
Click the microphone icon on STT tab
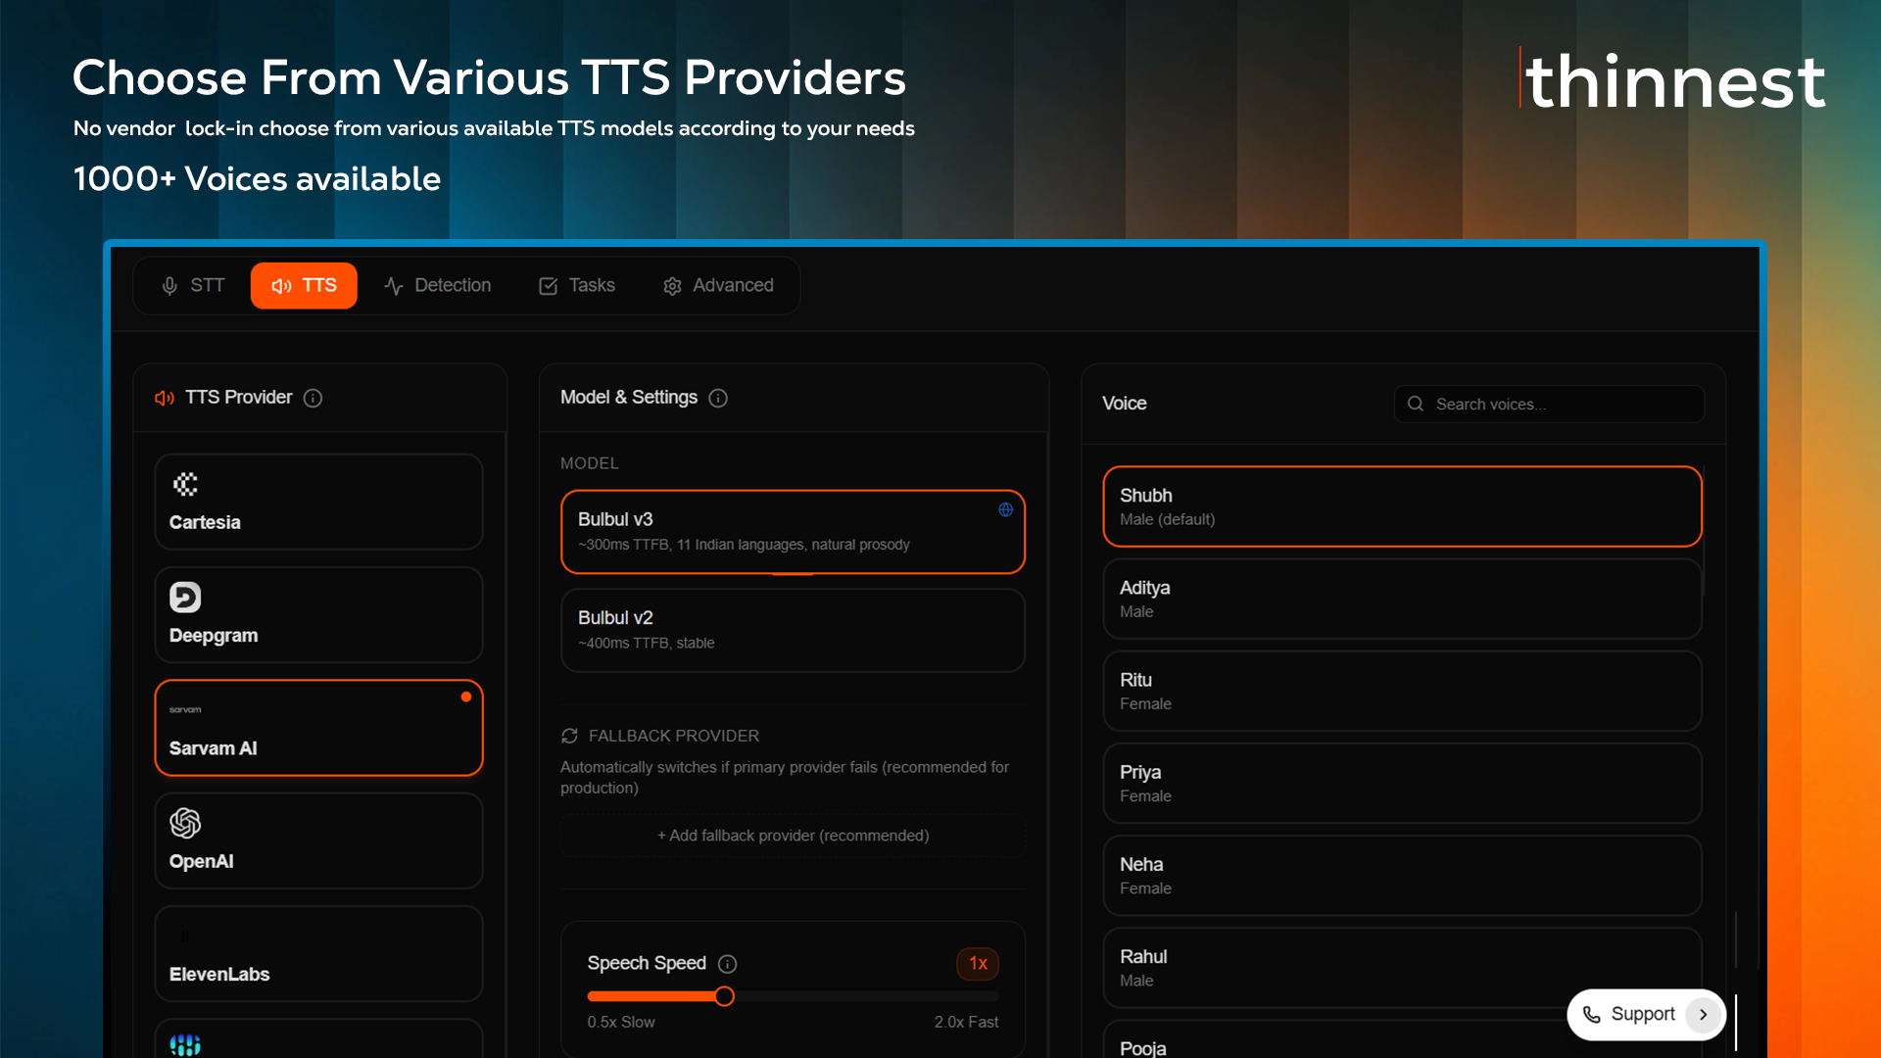(169, 286)
